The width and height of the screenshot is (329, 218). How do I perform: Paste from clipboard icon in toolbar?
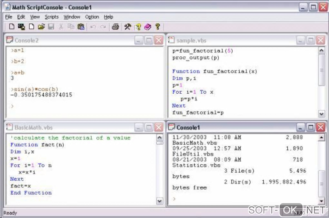tap(81, 27)
